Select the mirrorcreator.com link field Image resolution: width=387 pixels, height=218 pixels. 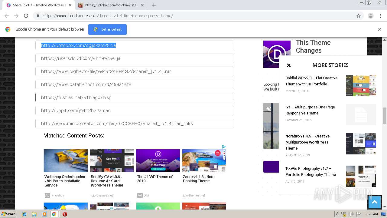click(x=135, y=124)
